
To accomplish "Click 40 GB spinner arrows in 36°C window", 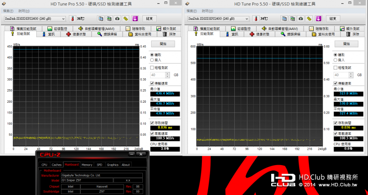I will click(x=168, y=75).
